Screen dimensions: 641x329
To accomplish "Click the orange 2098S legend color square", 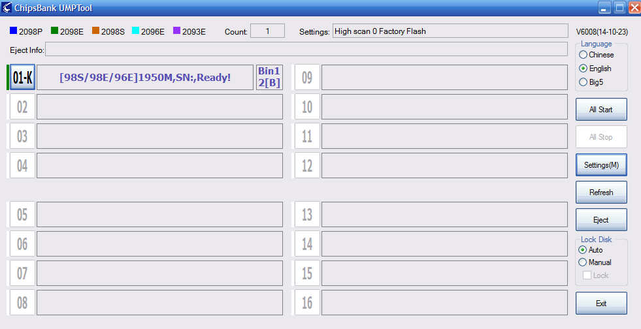I will pyautogui.click(x=95, y=31).
